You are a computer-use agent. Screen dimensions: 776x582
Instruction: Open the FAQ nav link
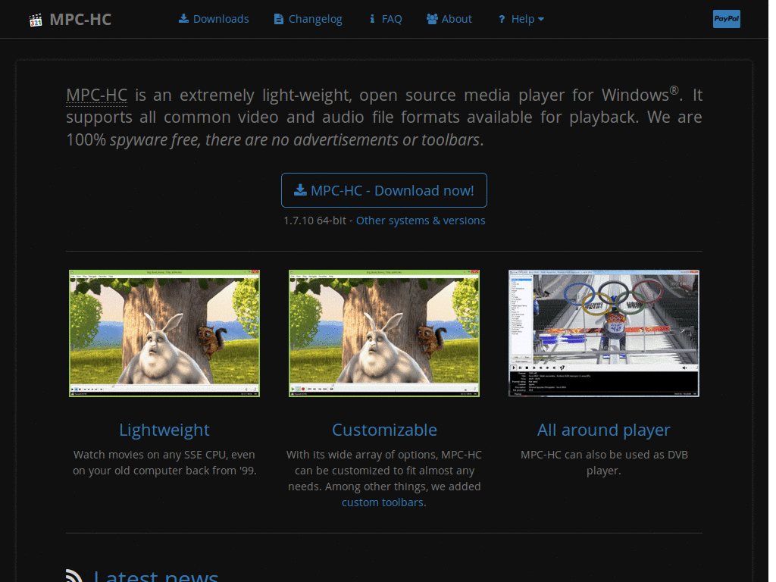(392, 19)
